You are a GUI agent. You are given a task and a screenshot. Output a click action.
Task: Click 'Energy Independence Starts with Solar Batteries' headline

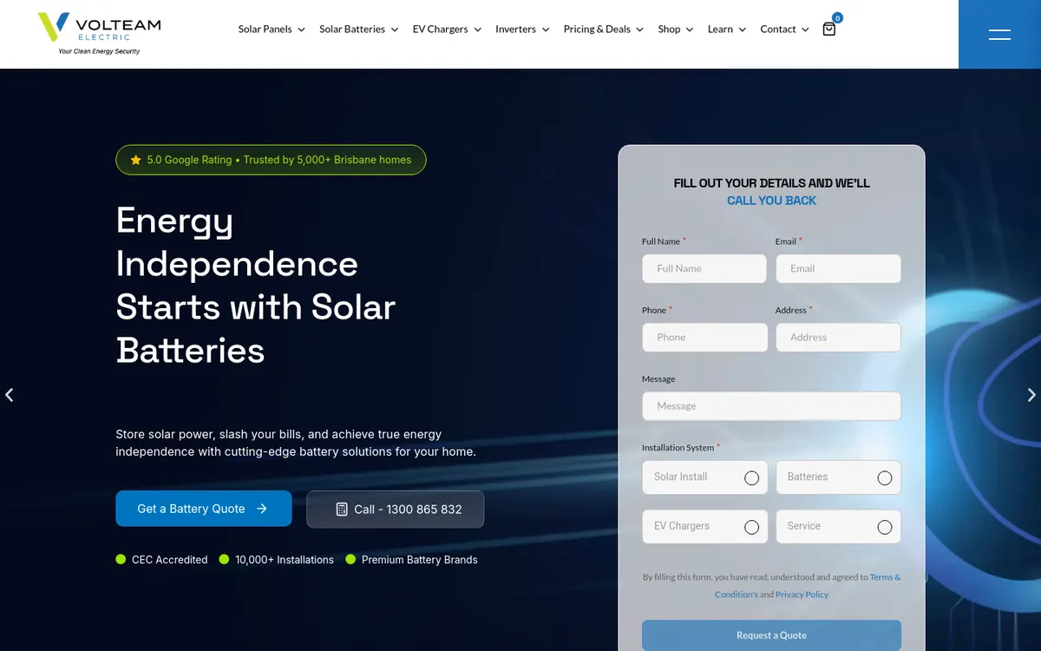[256, 286]
